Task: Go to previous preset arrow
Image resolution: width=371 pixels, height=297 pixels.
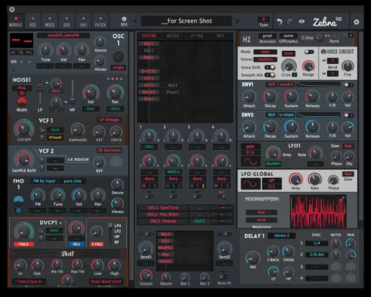Action: 136,21
